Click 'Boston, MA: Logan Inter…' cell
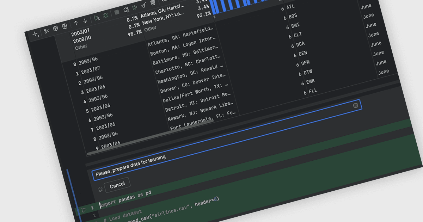 (x=184, y=45)
